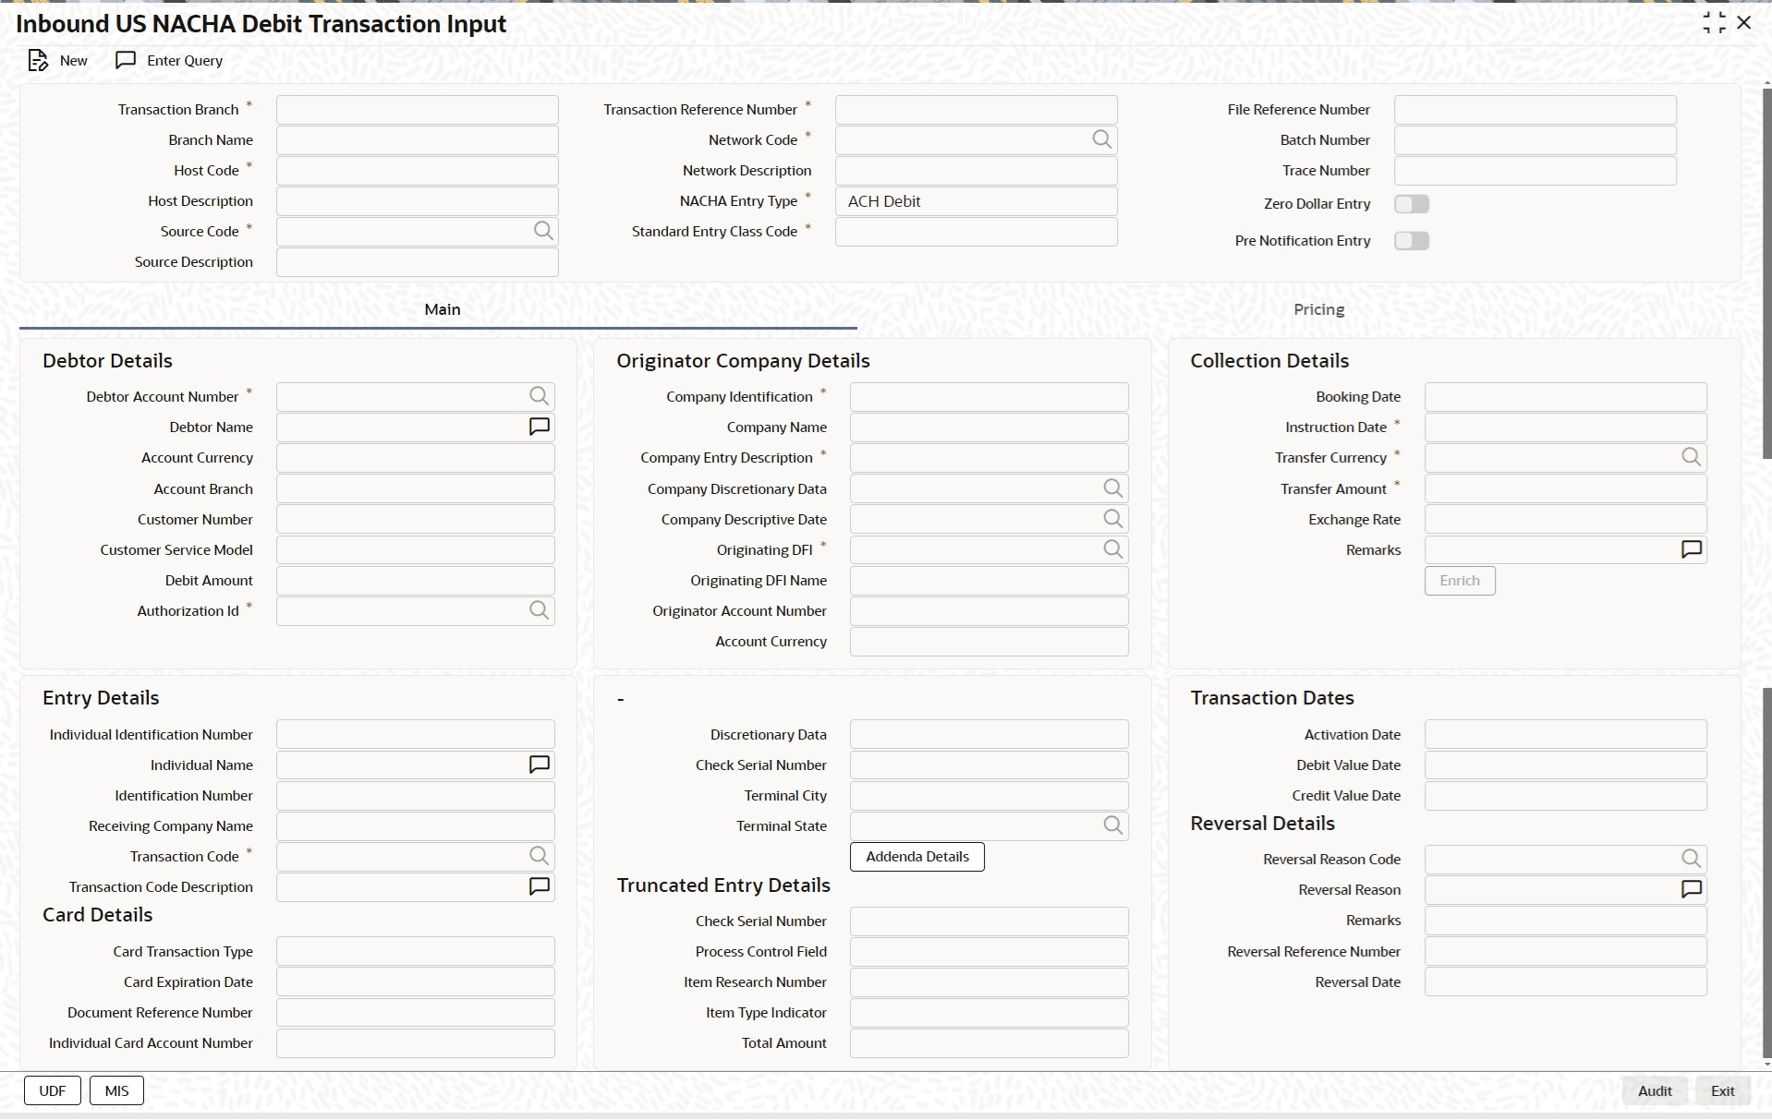Open the Terminal State lookup icon

1112,825
